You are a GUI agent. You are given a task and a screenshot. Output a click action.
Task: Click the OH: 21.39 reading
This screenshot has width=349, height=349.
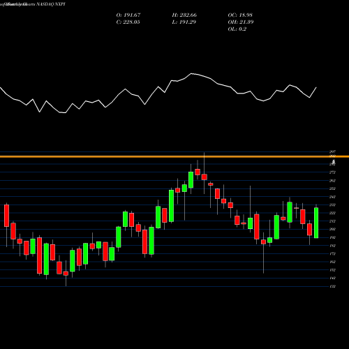tap(241, 22)
